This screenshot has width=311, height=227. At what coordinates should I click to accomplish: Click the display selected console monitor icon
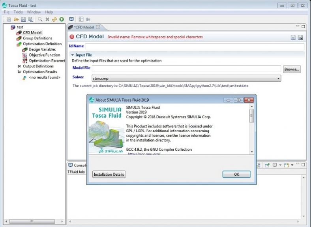[x=275, y=165]
